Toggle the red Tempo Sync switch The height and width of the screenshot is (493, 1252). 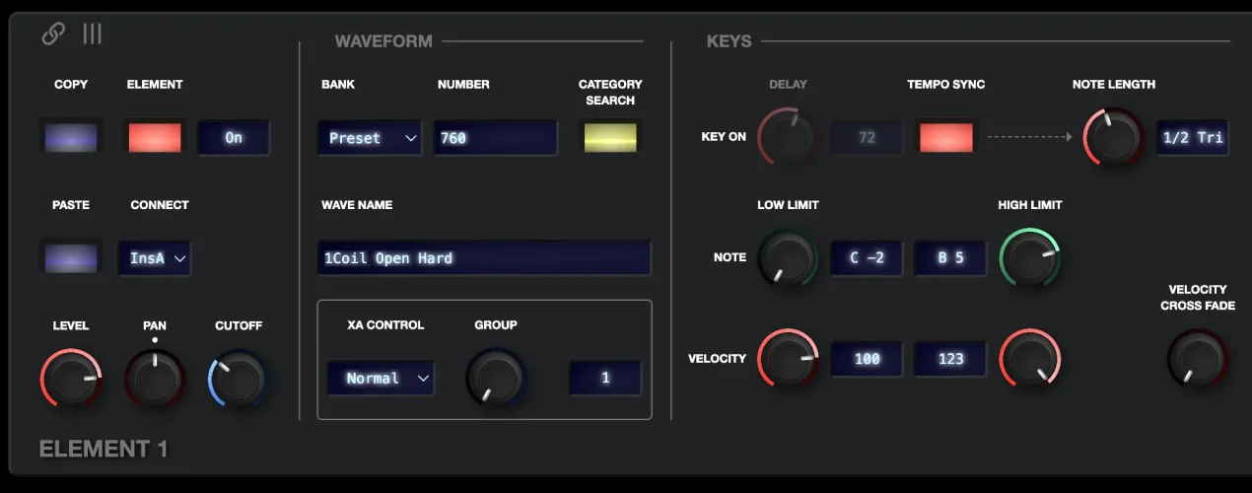[945, 137]
